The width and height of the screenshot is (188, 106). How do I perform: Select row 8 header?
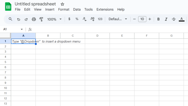pos(5,78)
